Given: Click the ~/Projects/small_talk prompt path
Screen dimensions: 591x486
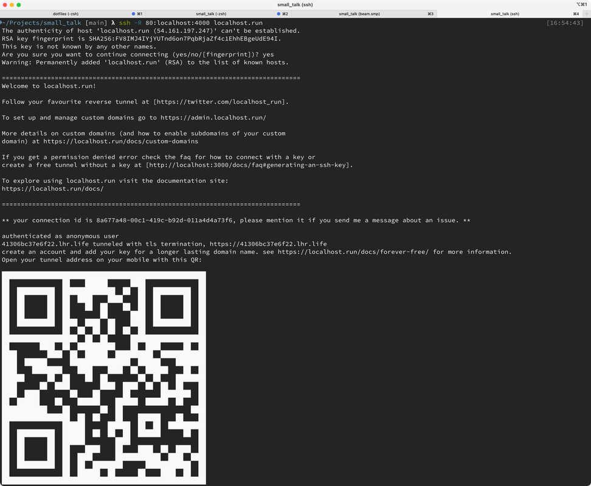Looking at the screenshot, I should click(x=41, y=23).
